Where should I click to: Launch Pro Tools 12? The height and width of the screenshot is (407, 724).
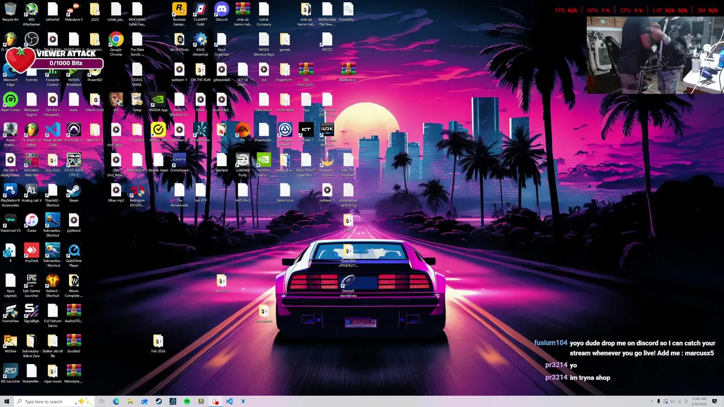pyautogui.click(x=74, y=133)
